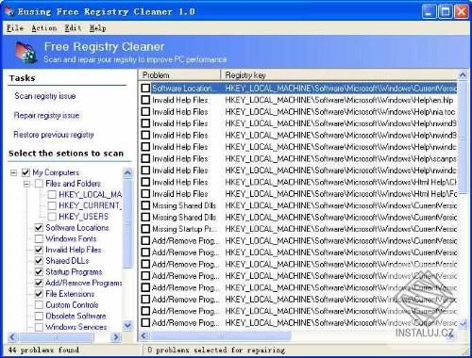Open the Edit menu
472x358 pixels.
click(73, 28)
